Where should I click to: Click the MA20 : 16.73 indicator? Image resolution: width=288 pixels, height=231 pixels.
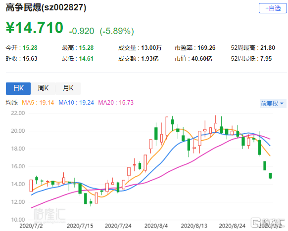(116, 103)
